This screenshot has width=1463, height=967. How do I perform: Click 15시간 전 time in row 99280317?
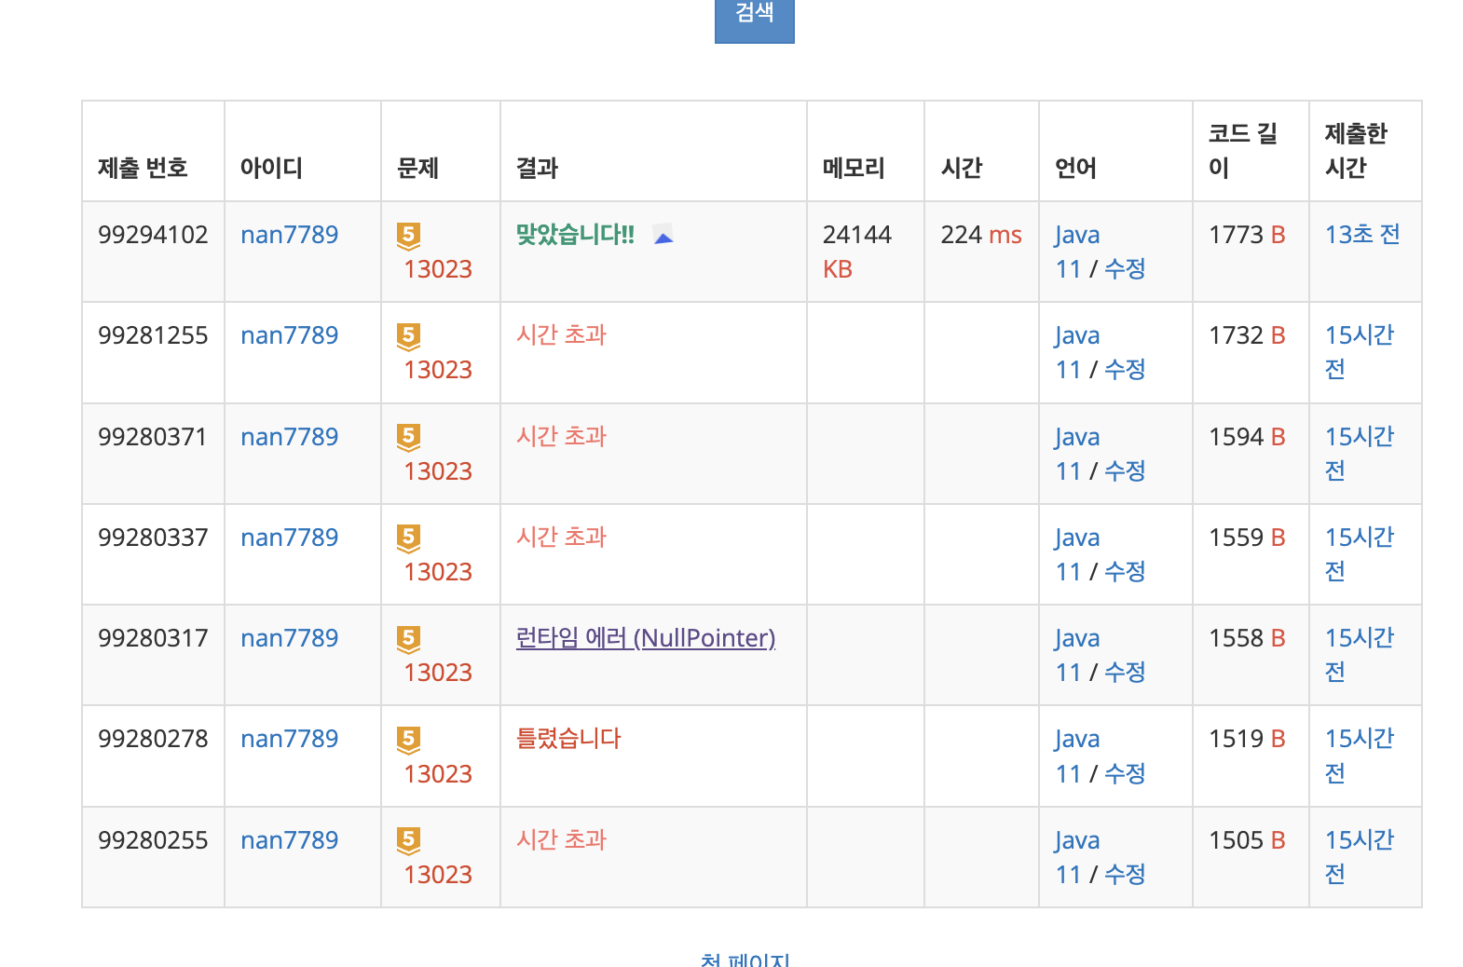point(1360,655)
